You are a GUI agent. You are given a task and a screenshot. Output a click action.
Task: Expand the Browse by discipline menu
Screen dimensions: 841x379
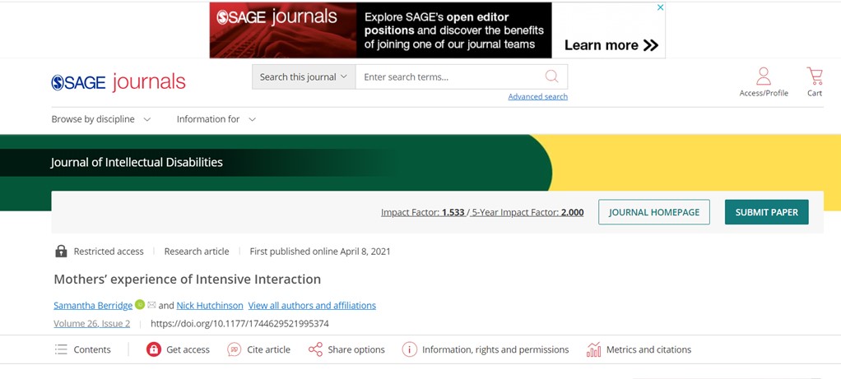(x=101, y=119)
